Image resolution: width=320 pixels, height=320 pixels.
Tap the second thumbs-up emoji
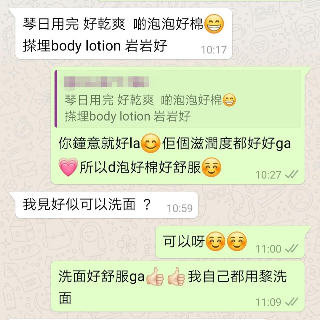pyautogui.click(x=176, y=276)
